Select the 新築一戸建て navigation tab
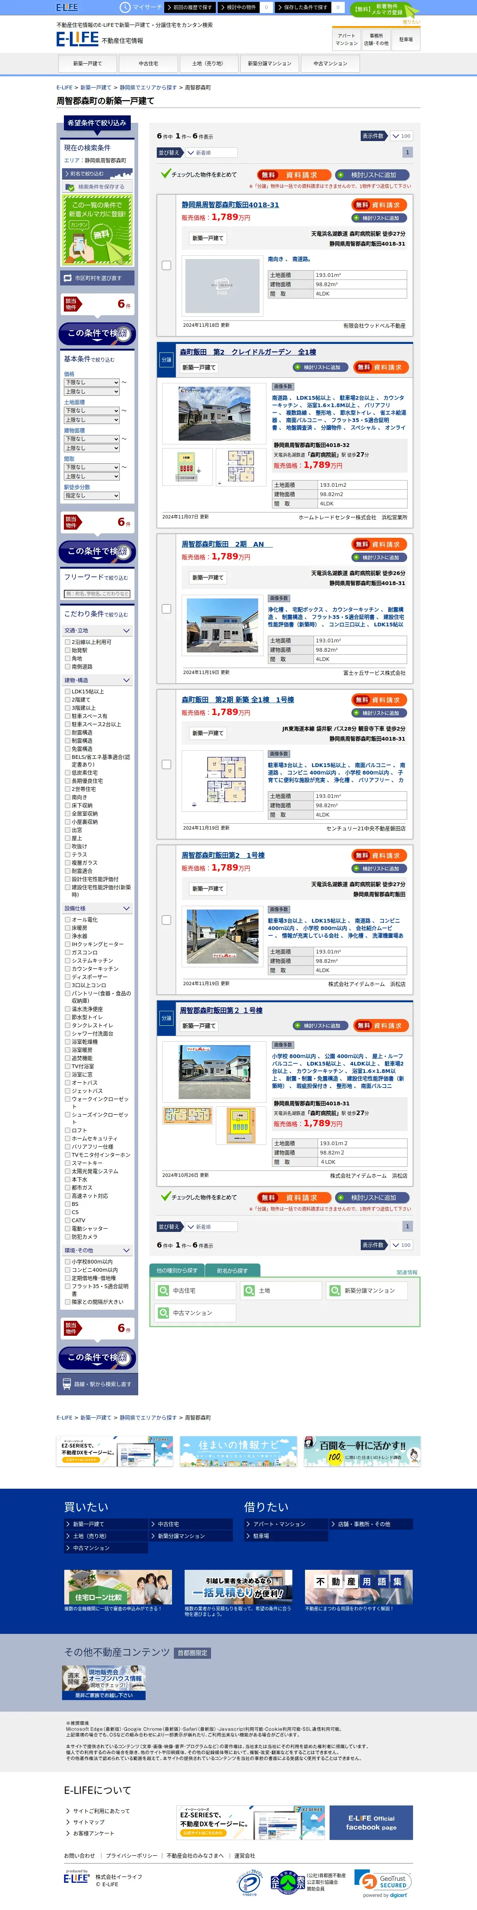Image resolution: width=477 pixels, height=1910 pixels. coord(88,64)
